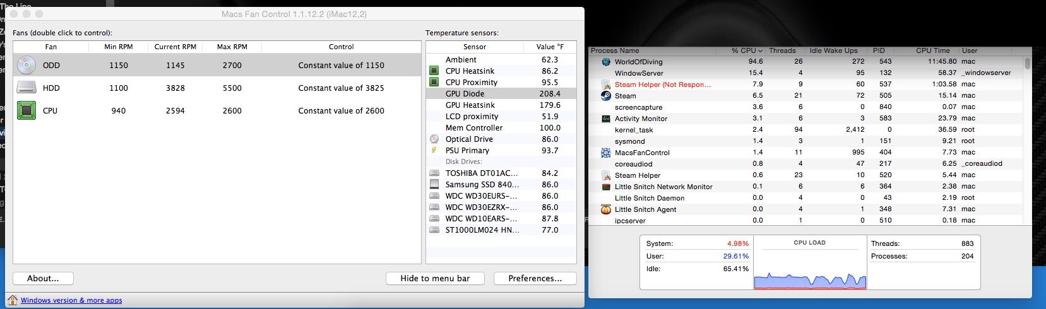
Task: Sort by the Process Name column
Action: tap(653, 50)
